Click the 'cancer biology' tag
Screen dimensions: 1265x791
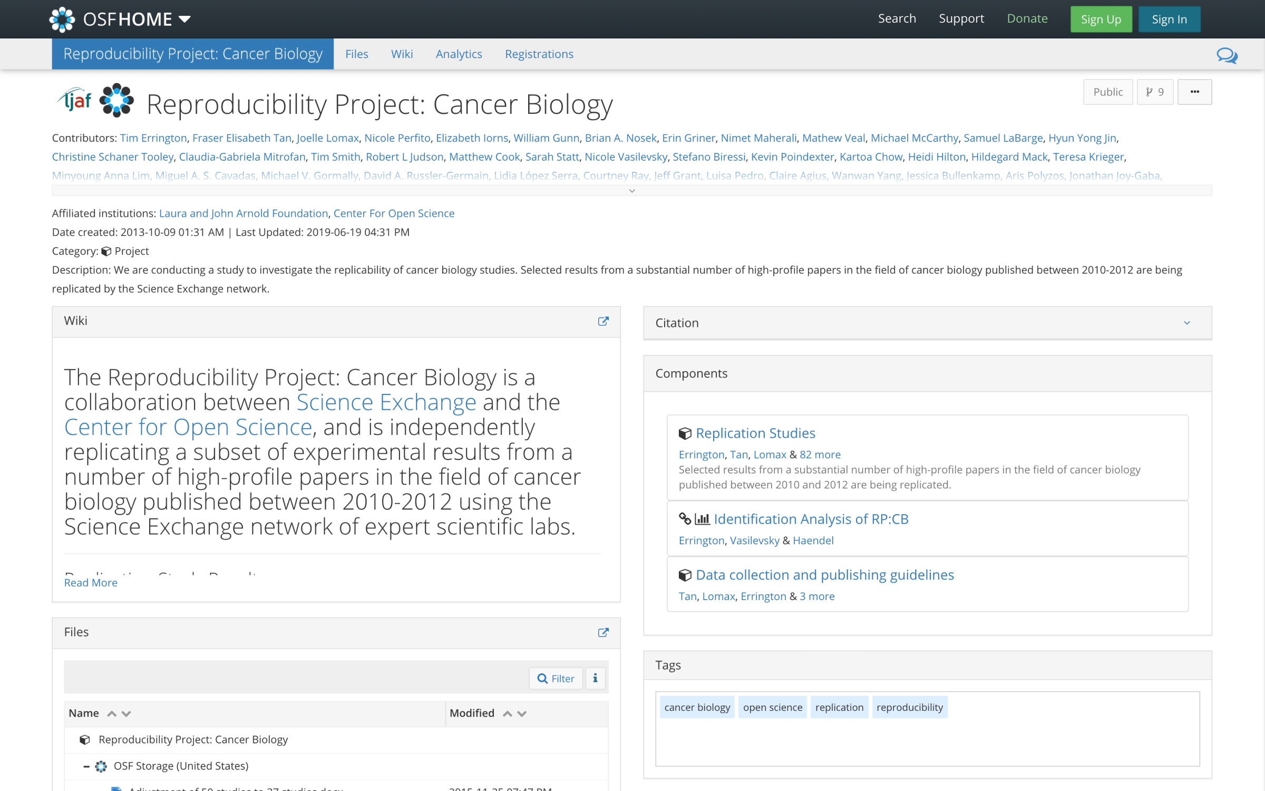pyautogui.click(x=697, y=707)
